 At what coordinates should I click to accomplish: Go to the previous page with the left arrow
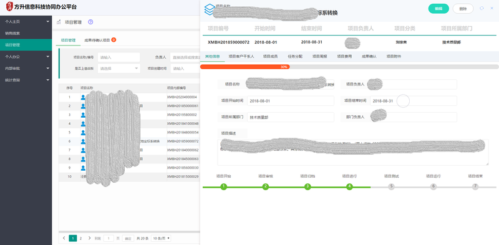click(x=64, y=238)
